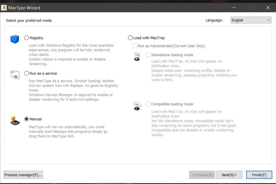Viewport: 276px width, 184px height.
Task: Enable Run as Administrator checkbox
Action: 134,45
